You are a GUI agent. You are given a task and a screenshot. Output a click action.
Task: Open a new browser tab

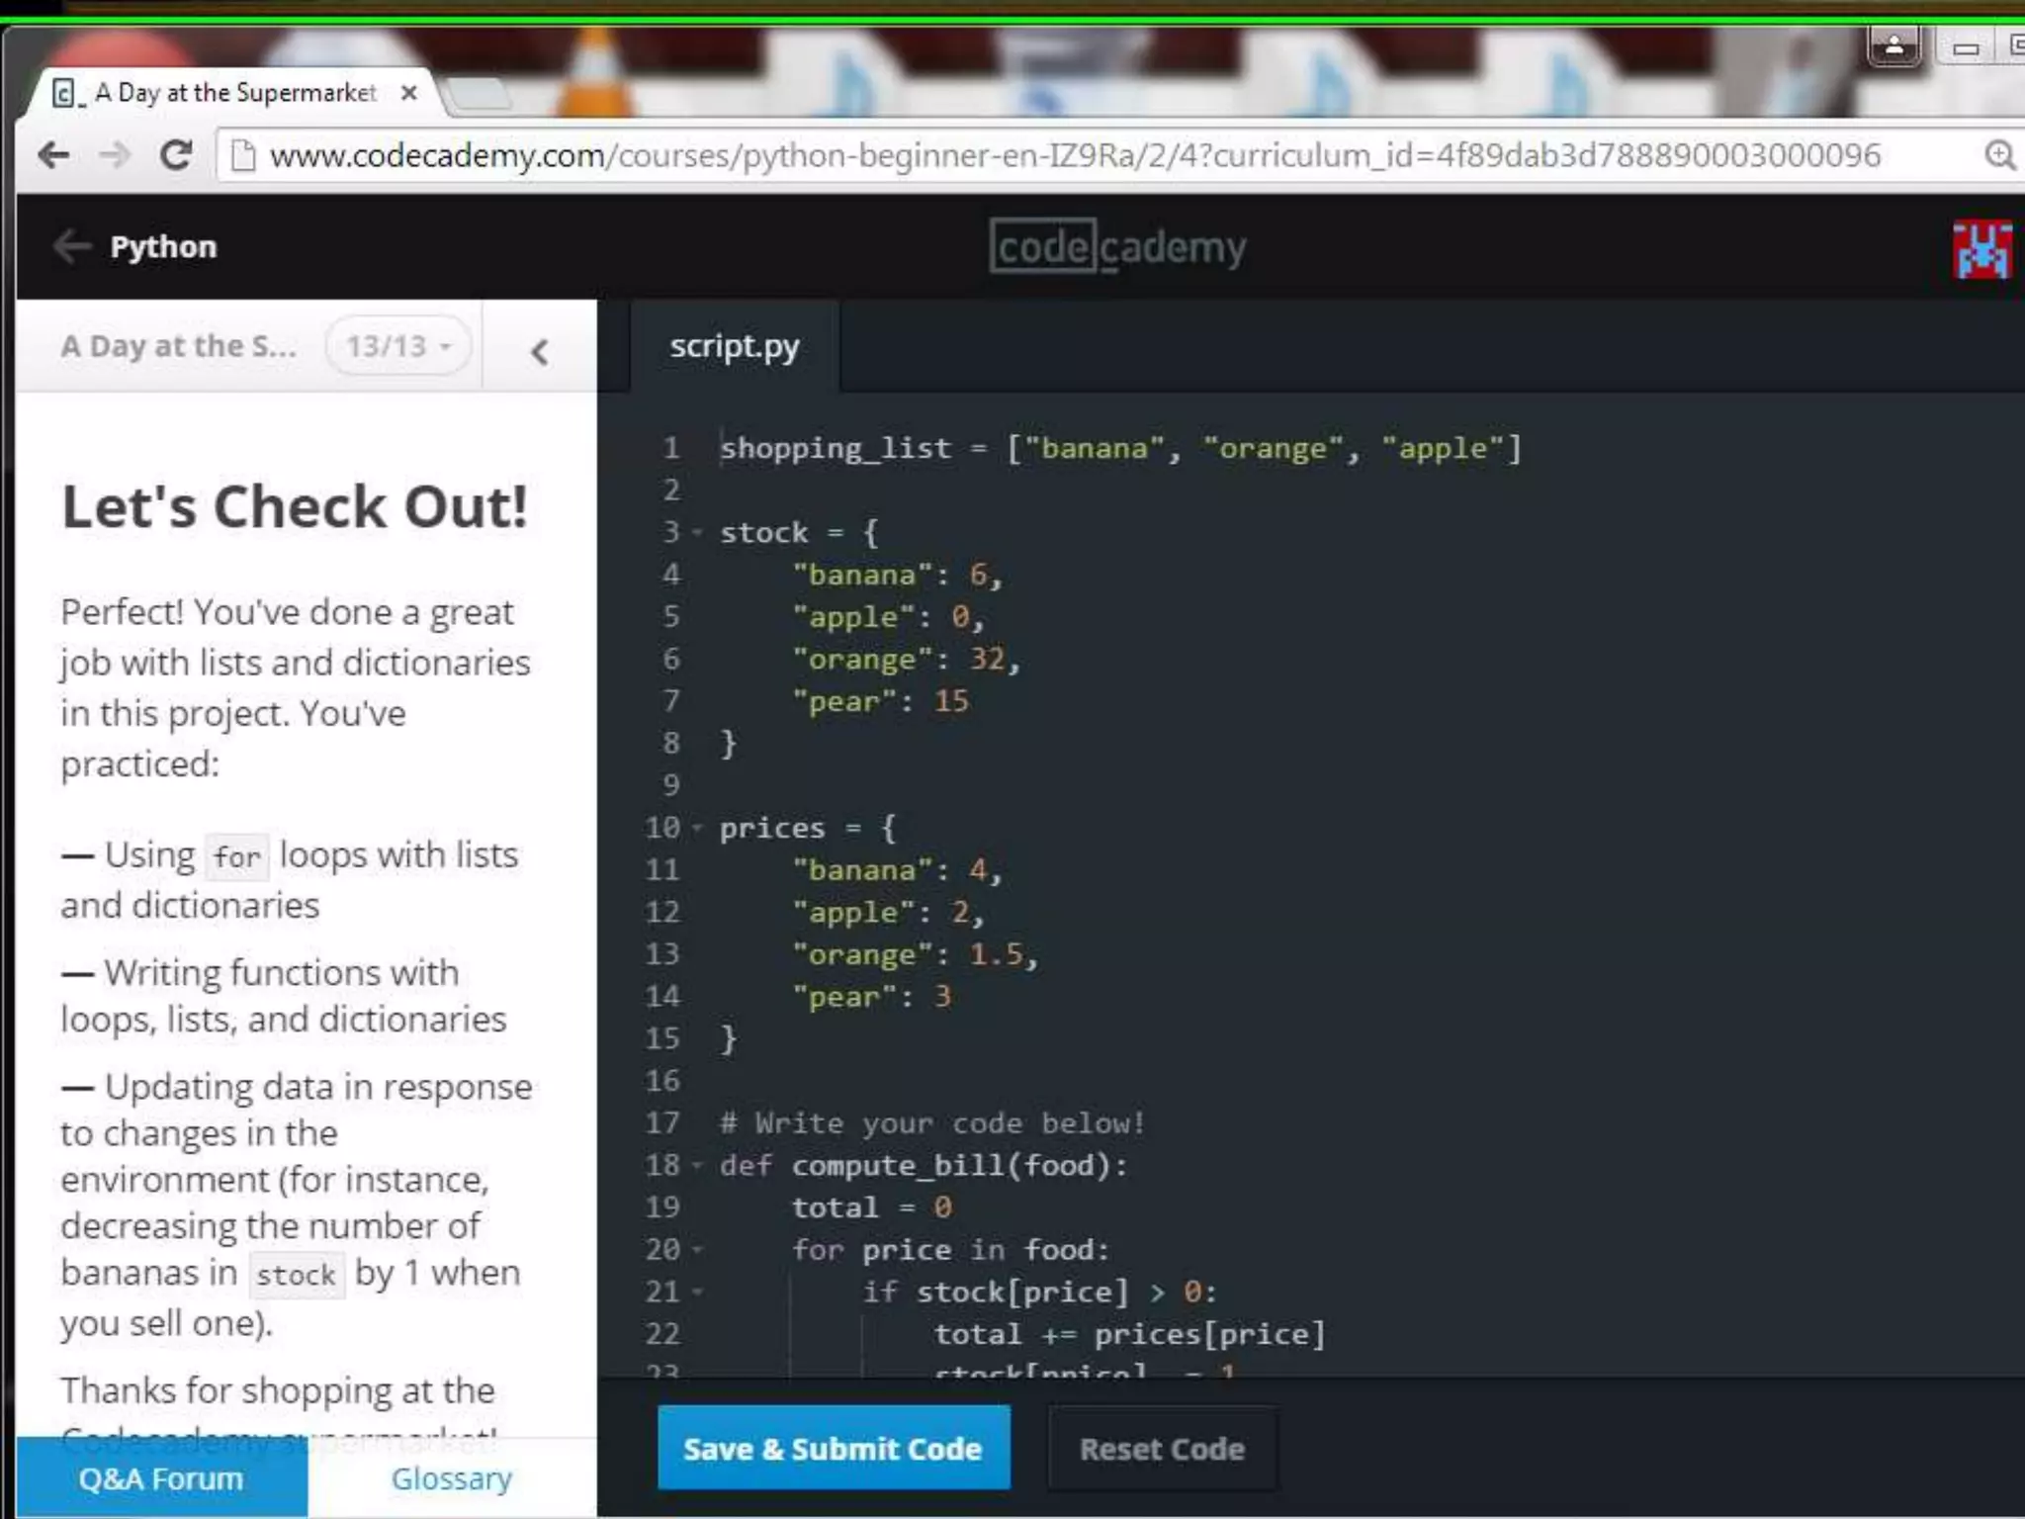(479, 95)
